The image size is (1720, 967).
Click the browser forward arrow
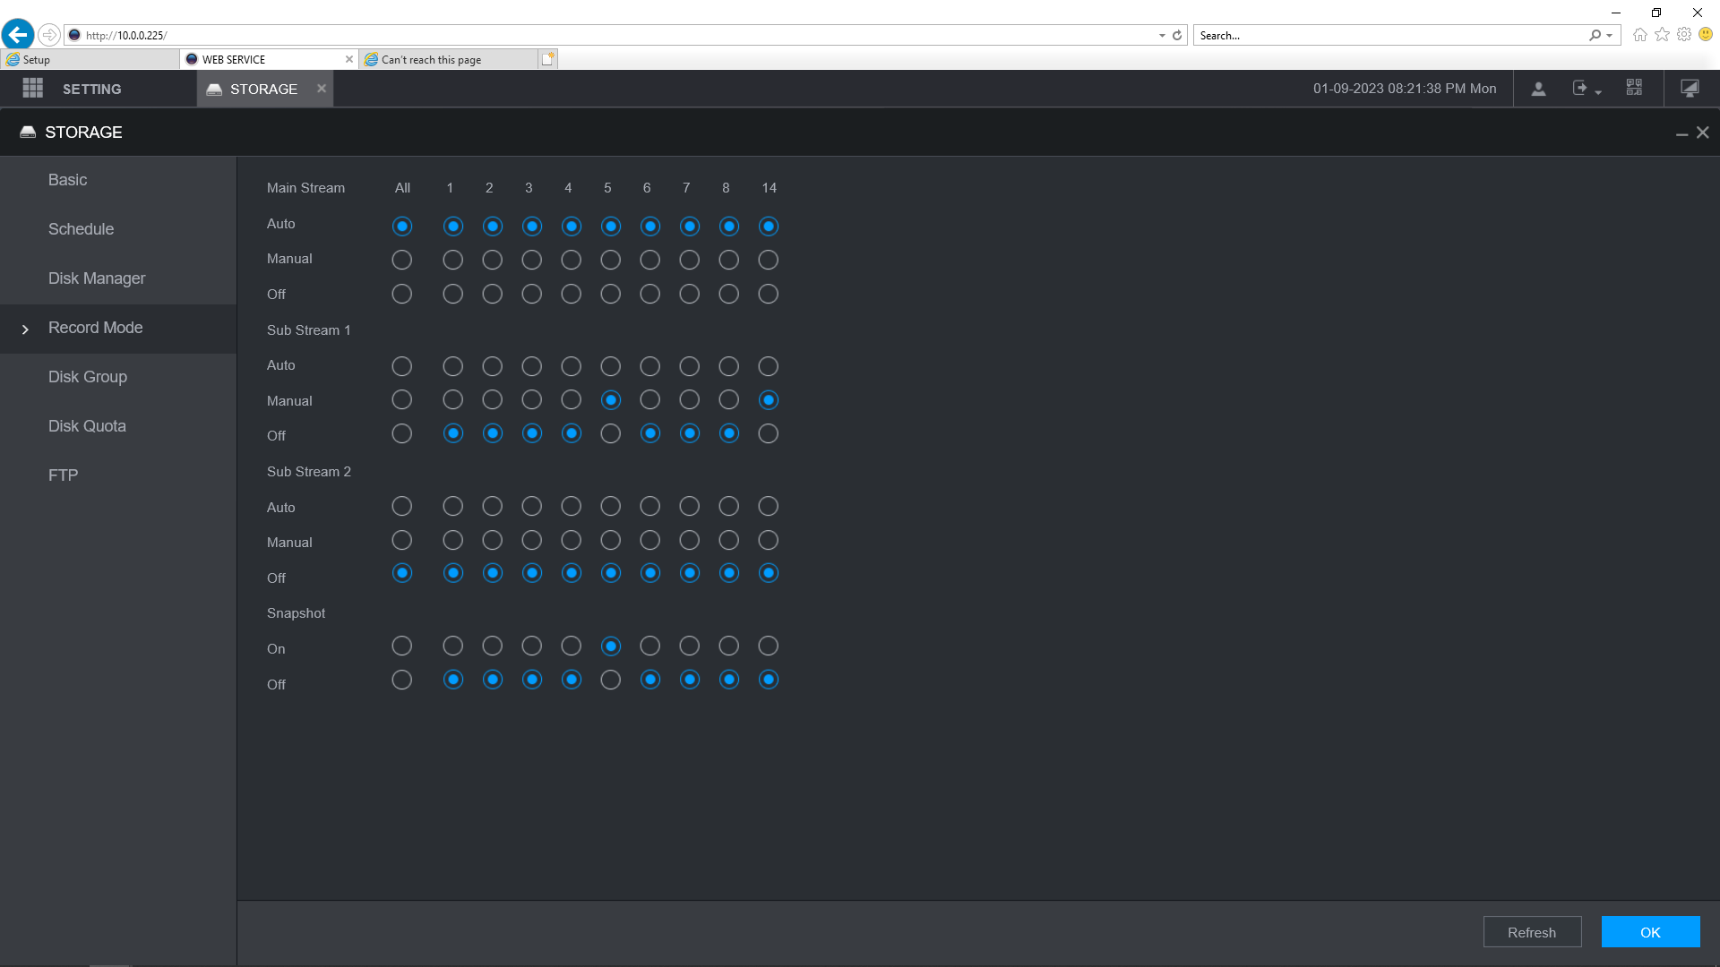[x=49, y=35]
